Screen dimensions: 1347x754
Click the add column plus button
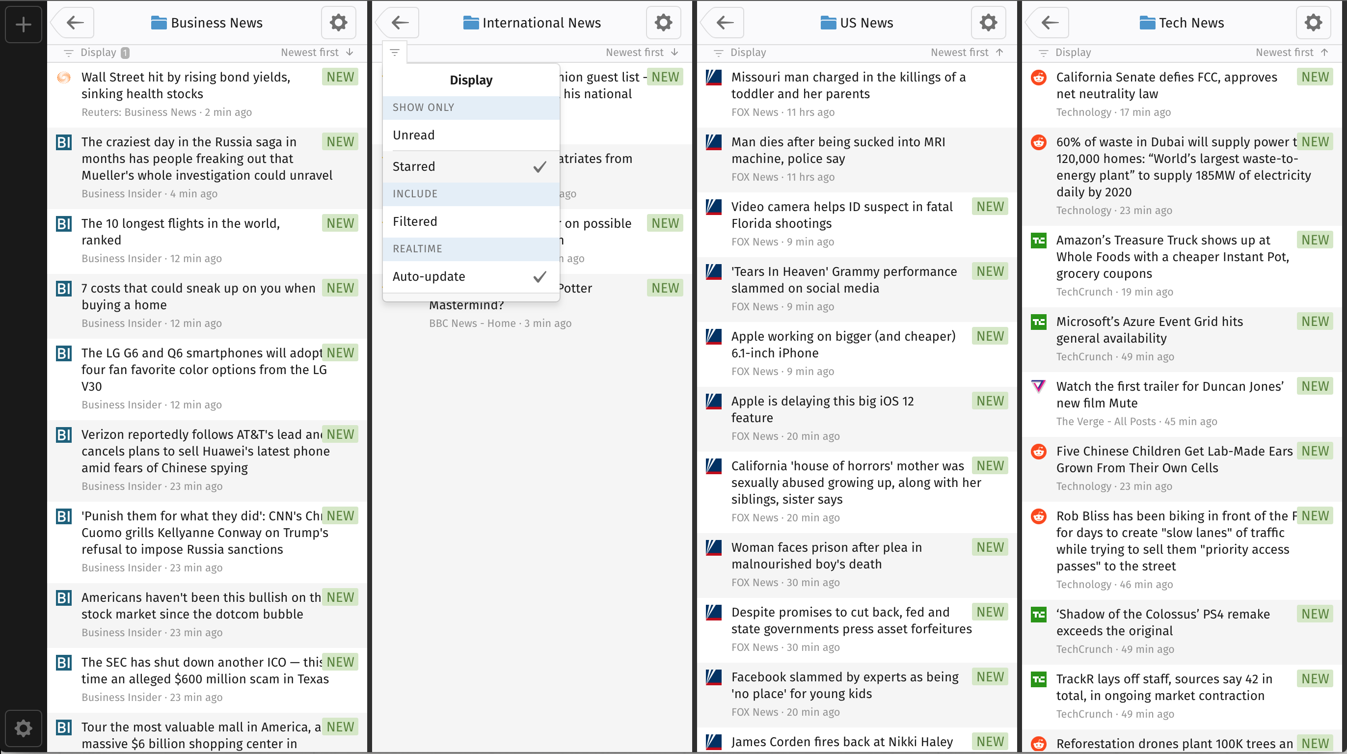point(24,24)
